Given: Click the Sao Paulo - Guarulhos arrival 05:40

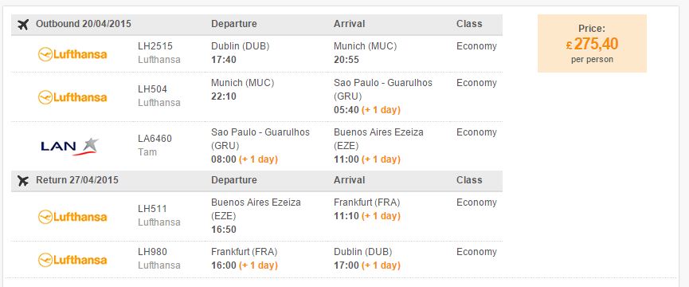Looking at the screenshot, I should 383,96.
